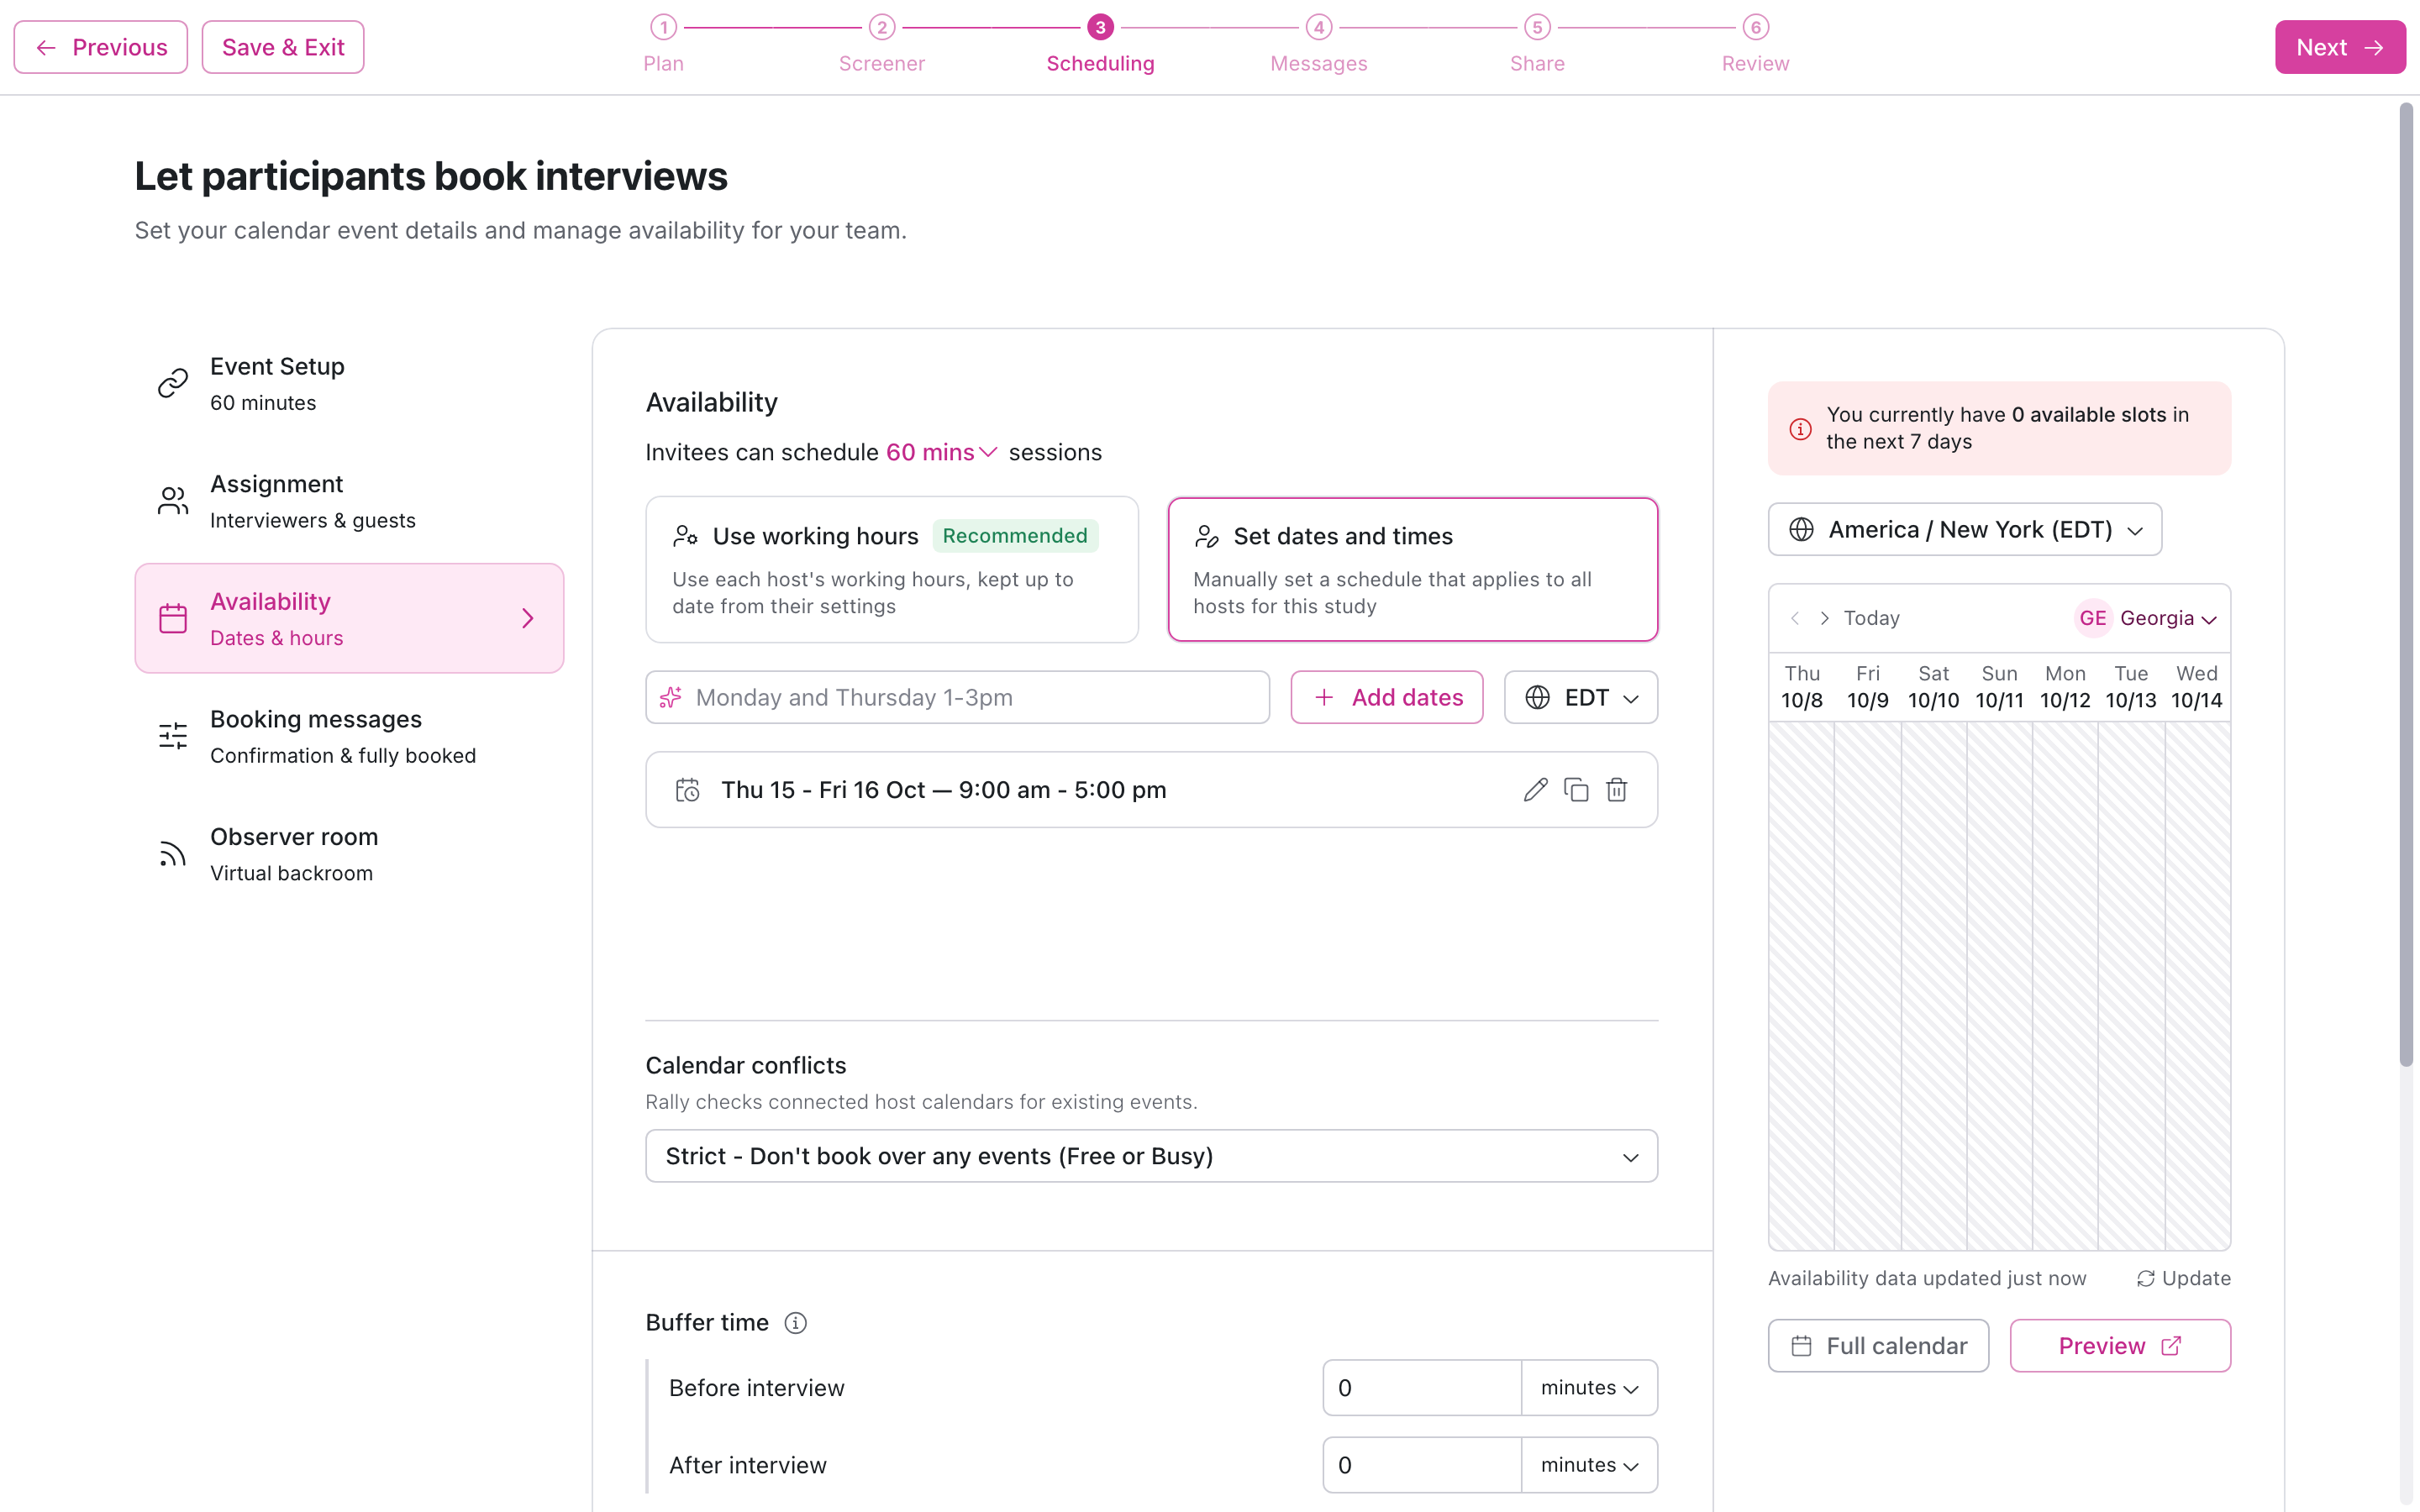The image size is (2420, 1512).
Task: Click Add dates button
Action: (1387, 697)
